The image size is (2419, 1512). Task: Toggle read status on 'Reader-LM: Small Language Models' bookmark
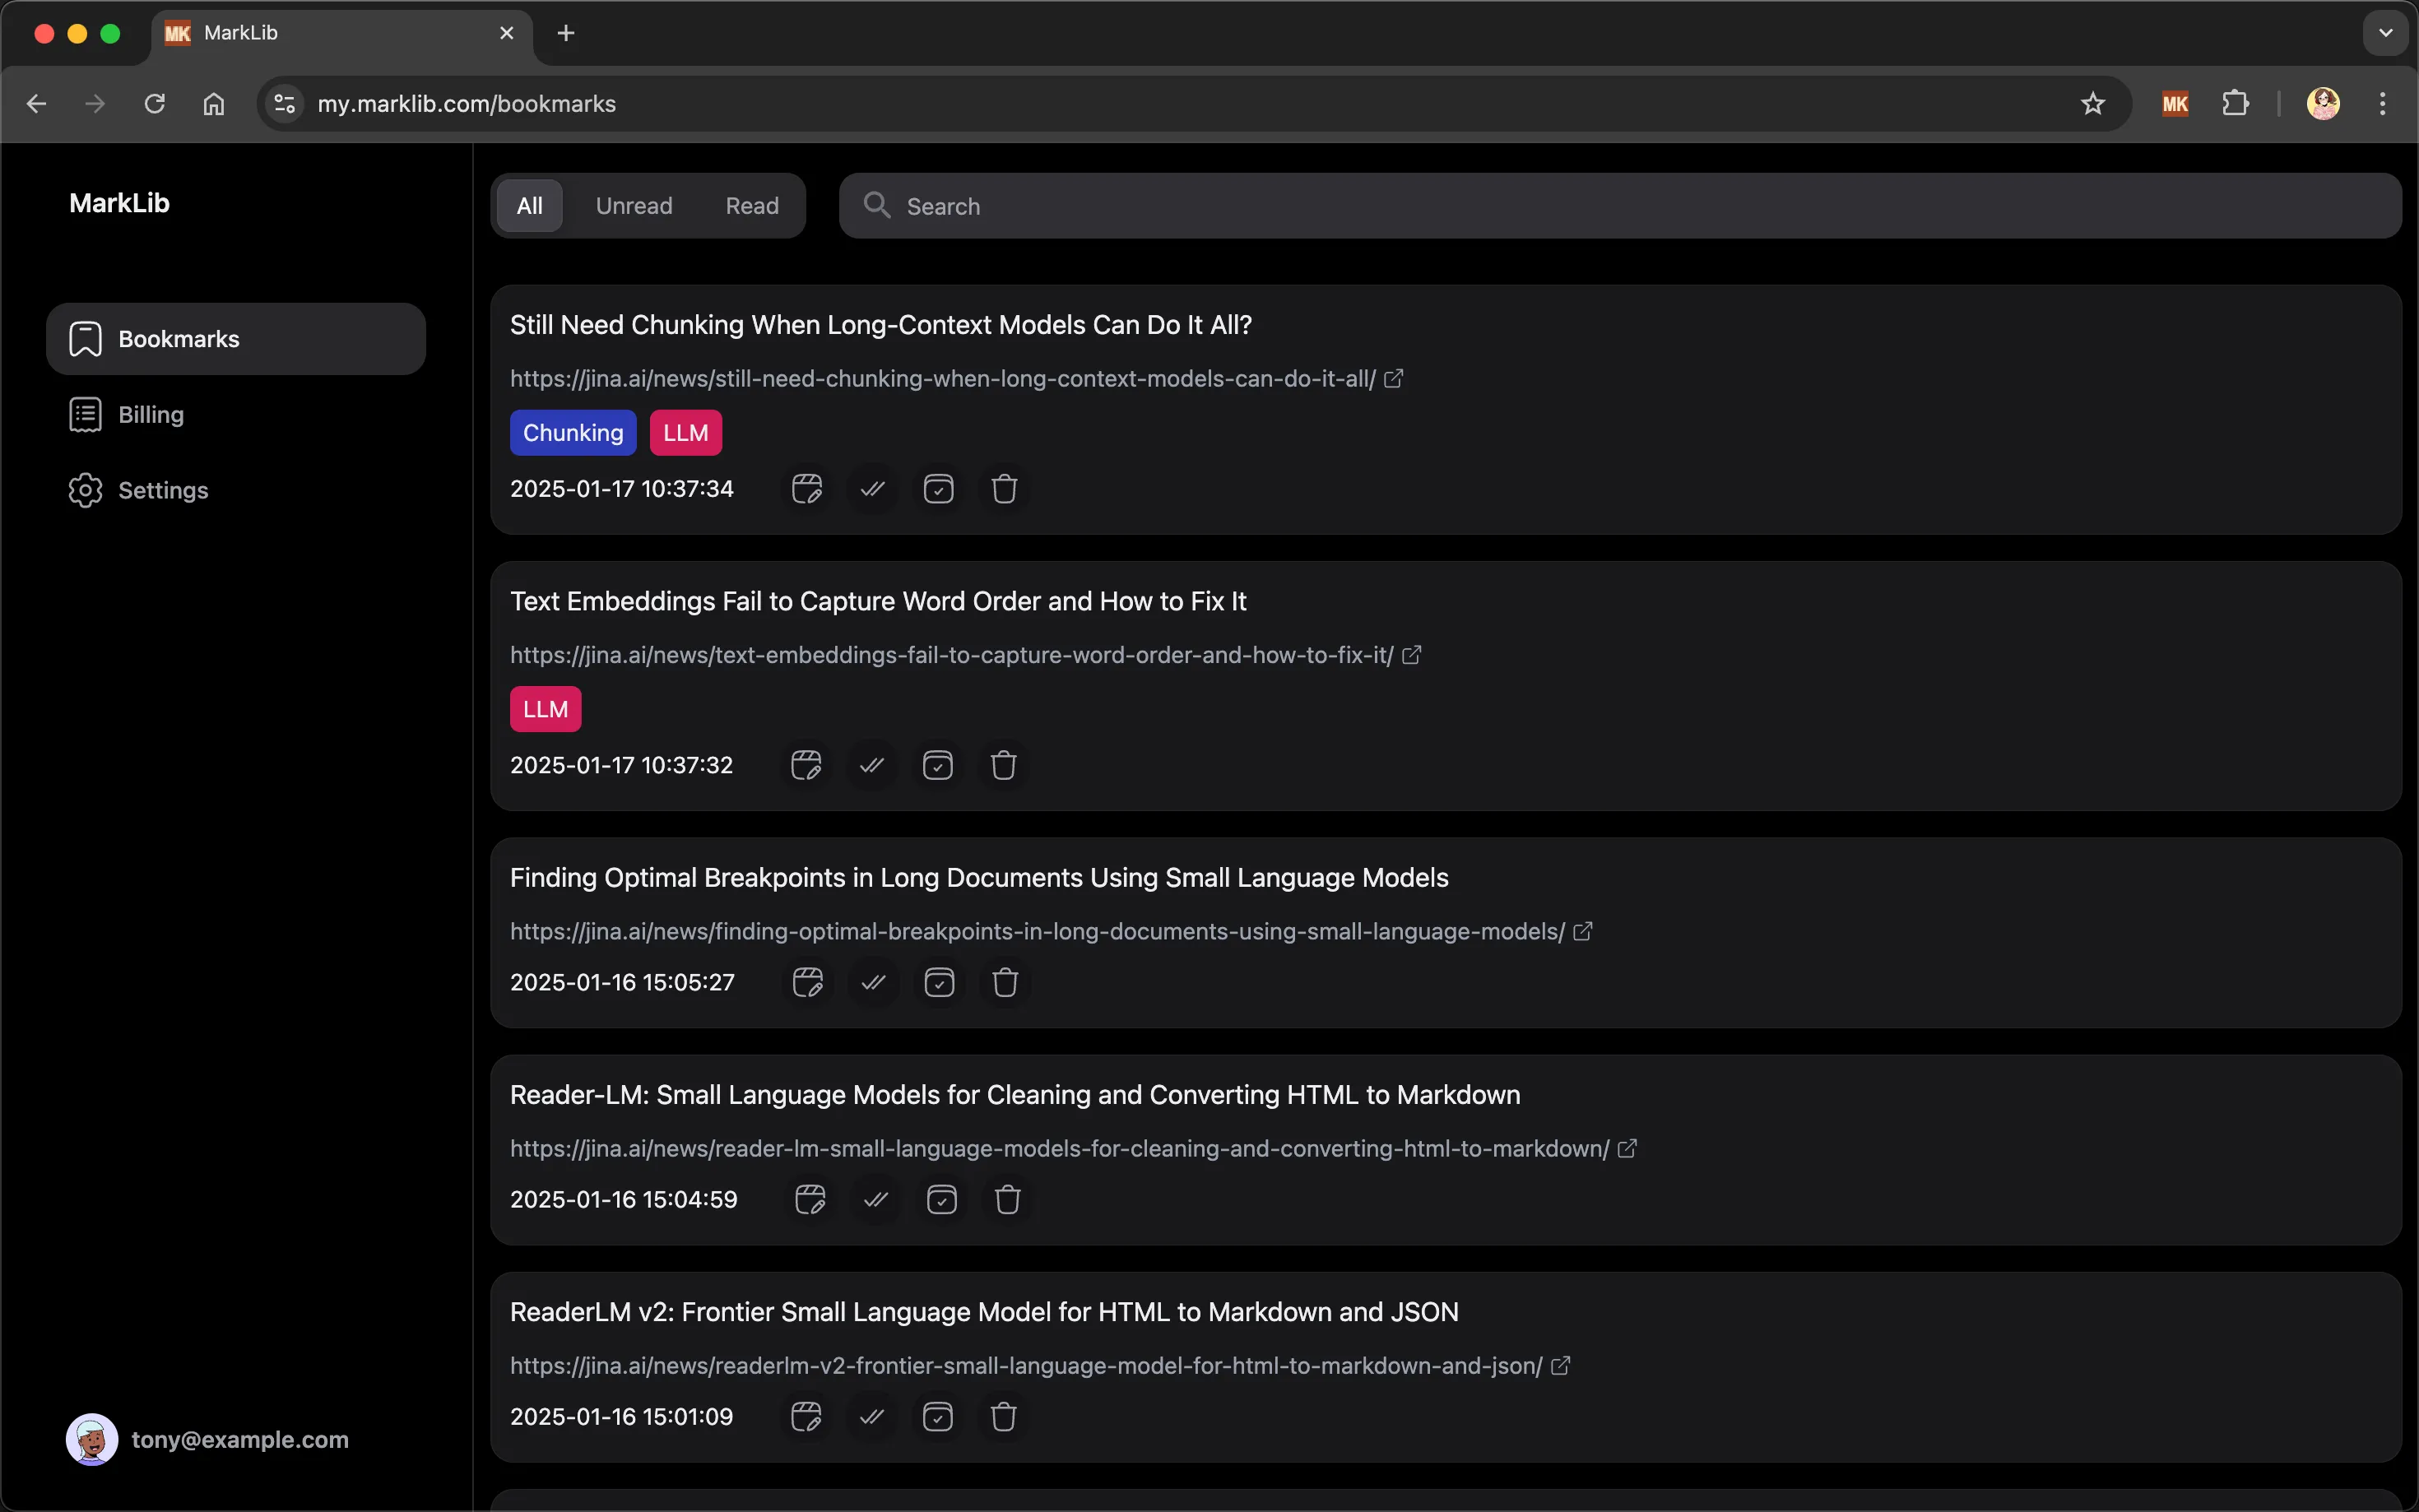point(876,1200)
